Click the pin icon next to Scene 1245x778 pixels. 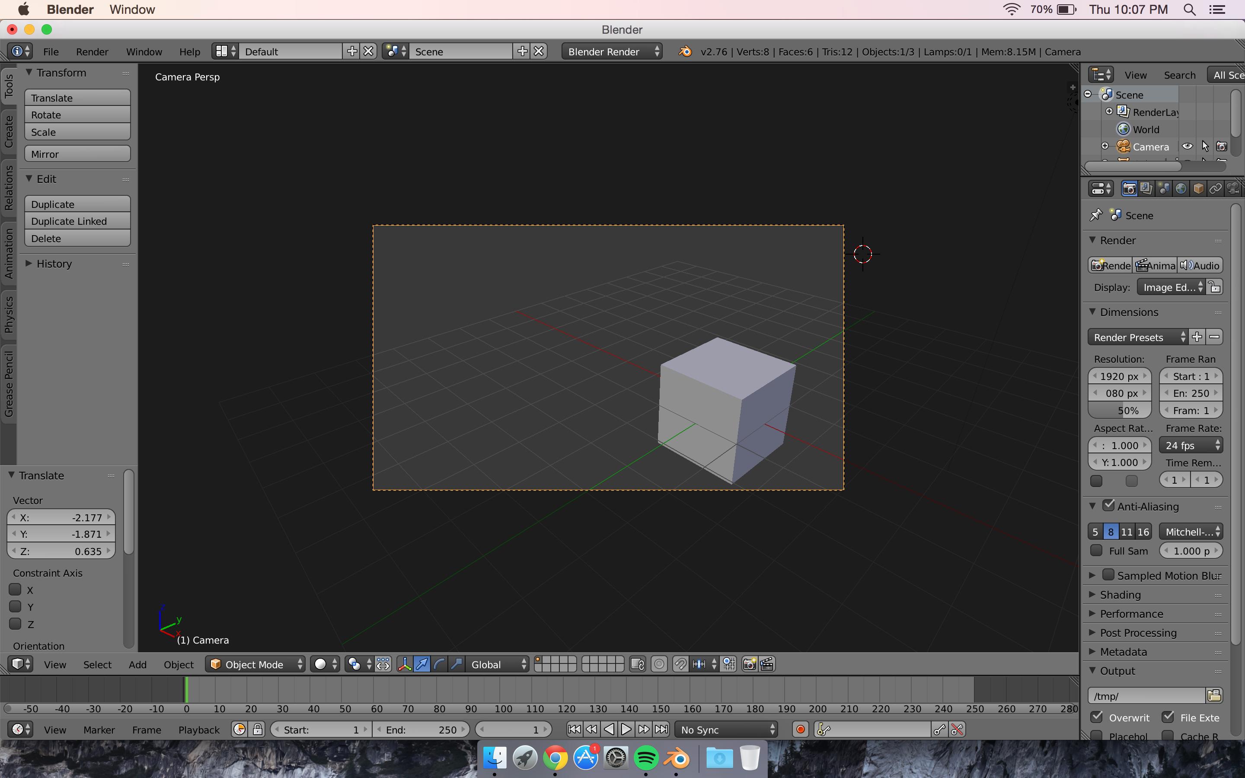click(1096, 215)
